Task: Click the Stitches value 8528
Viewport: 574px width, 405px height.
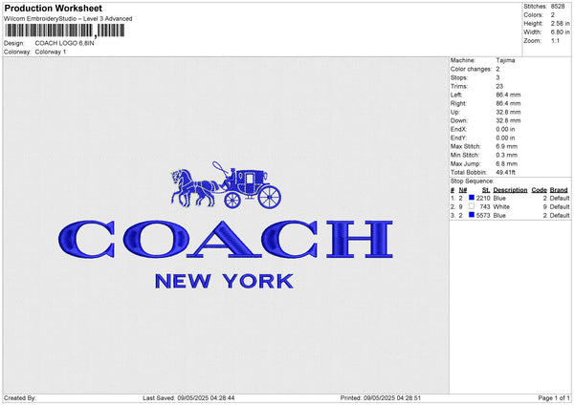Action: (558, 7)
